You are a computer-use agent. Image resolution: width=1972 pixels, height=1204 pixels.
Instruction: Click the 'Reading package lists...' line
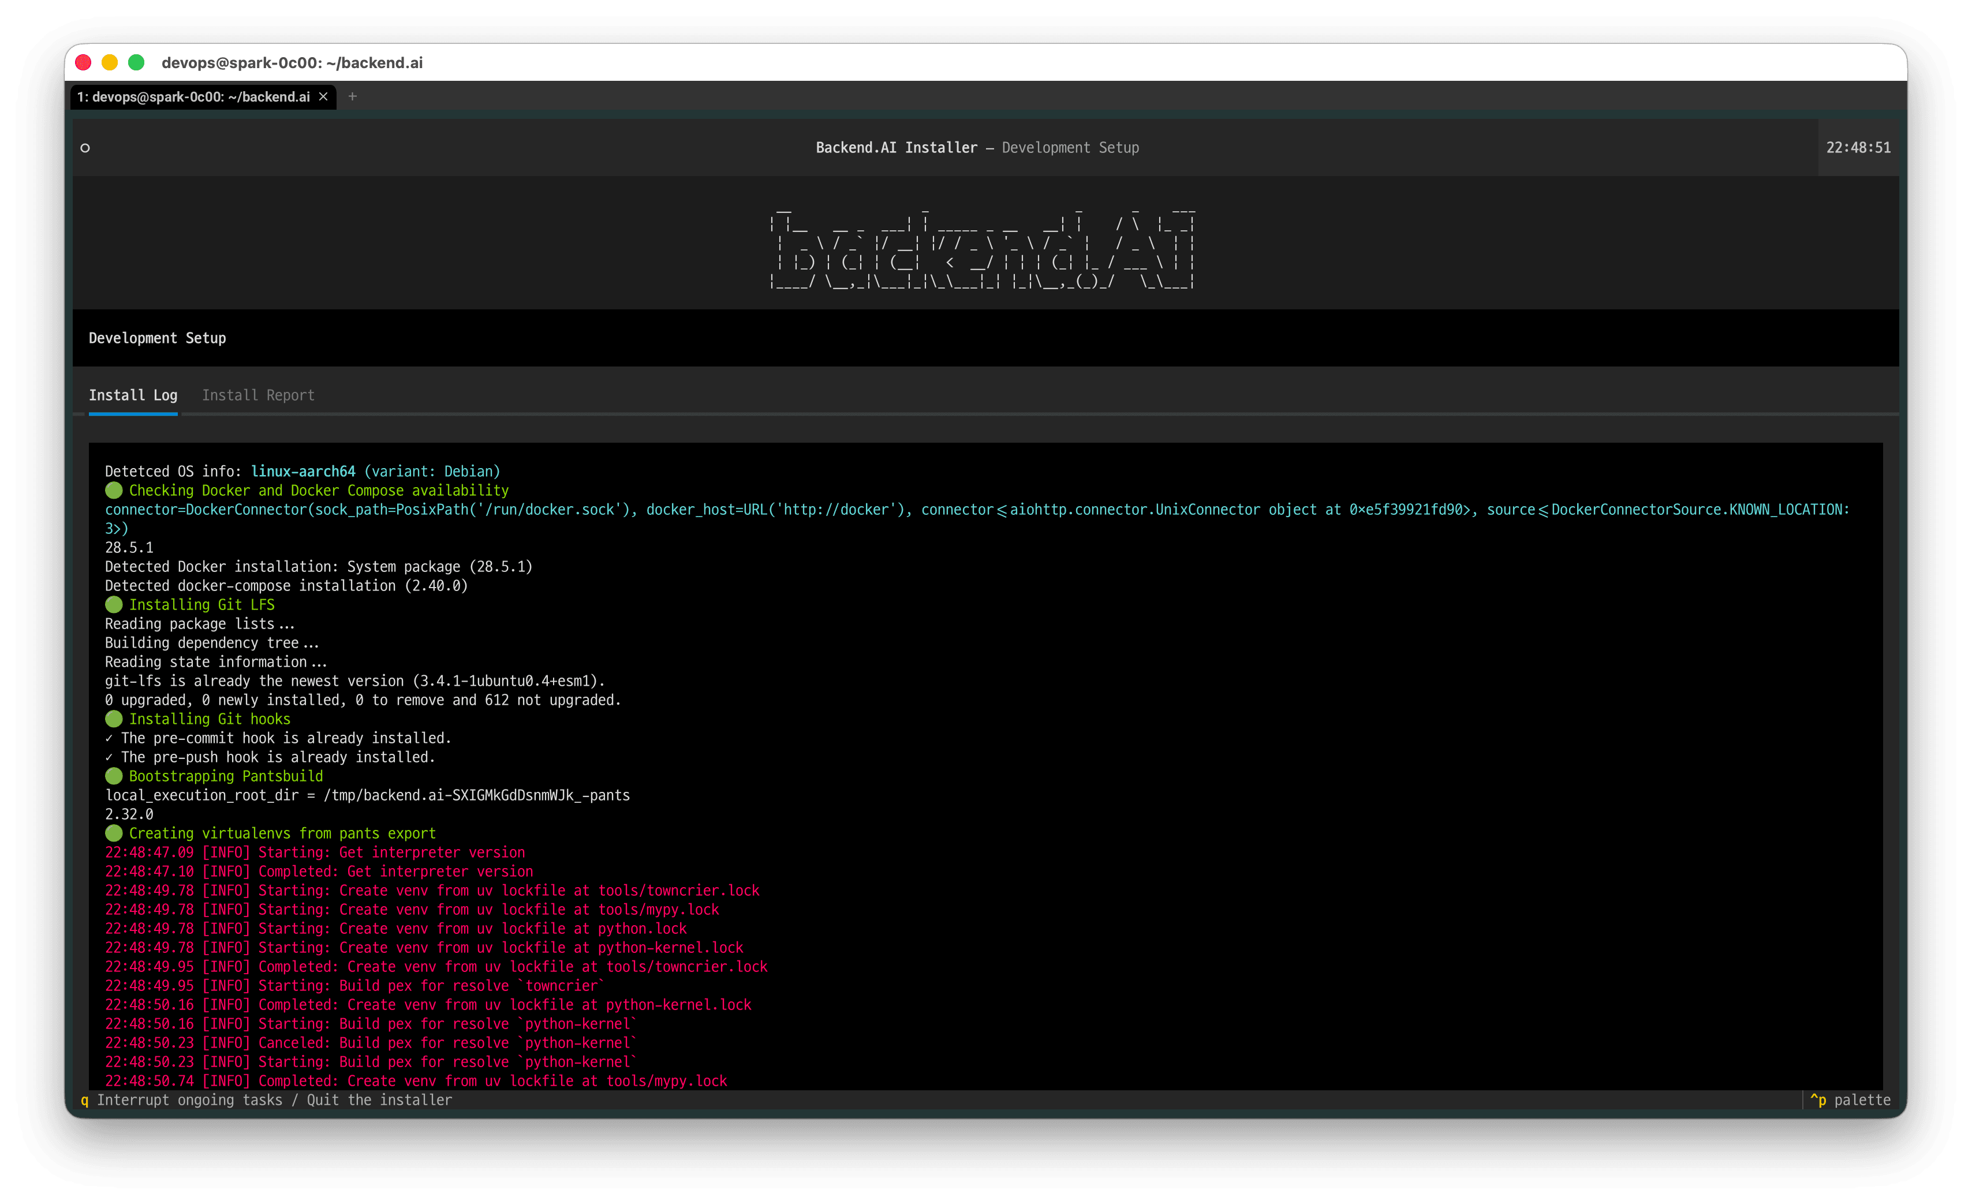pos(200,624)
